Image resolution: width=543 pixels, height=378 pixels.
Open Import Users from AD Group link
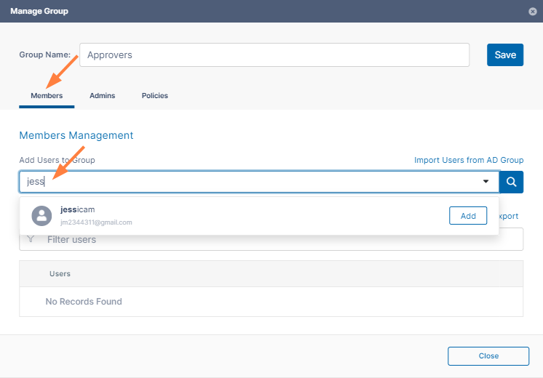pyautogui.click(x=468, y=160)
